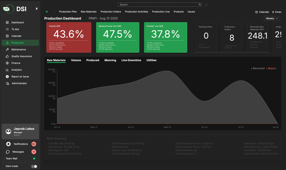
Task: Toggle the Reject series in chart legend
Action: click(x=271, y=68)
